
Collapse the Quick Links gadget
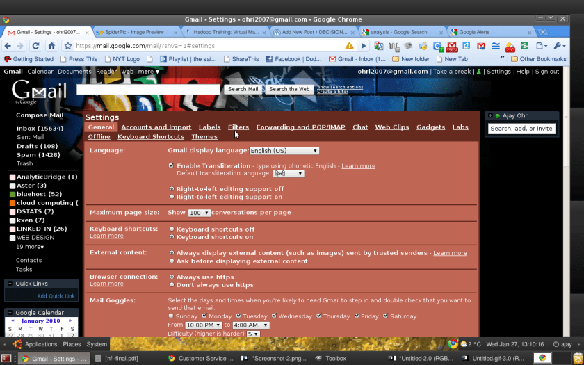click(x=10, y=284)
